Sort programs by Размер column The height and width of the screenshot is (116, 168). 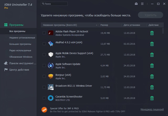pyautogui.click(x=104, y=25)
